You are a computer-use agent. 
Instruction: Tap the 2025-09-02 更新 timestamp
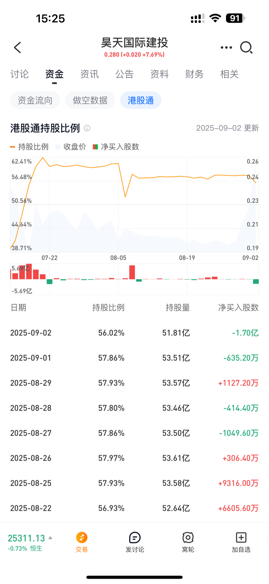[227, 128]
